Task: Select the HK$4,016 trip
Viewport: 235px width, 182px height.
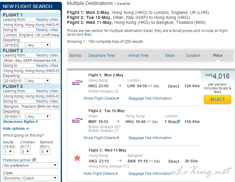Action: (x=218, y=99)
